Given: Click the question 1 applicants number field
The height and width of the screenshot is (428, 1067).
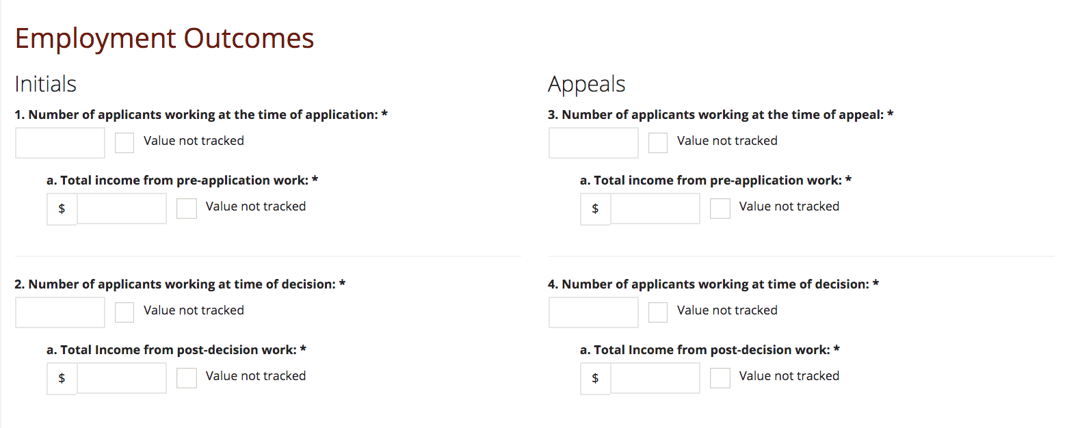Looking at the screenshot, I should (60, 143).
